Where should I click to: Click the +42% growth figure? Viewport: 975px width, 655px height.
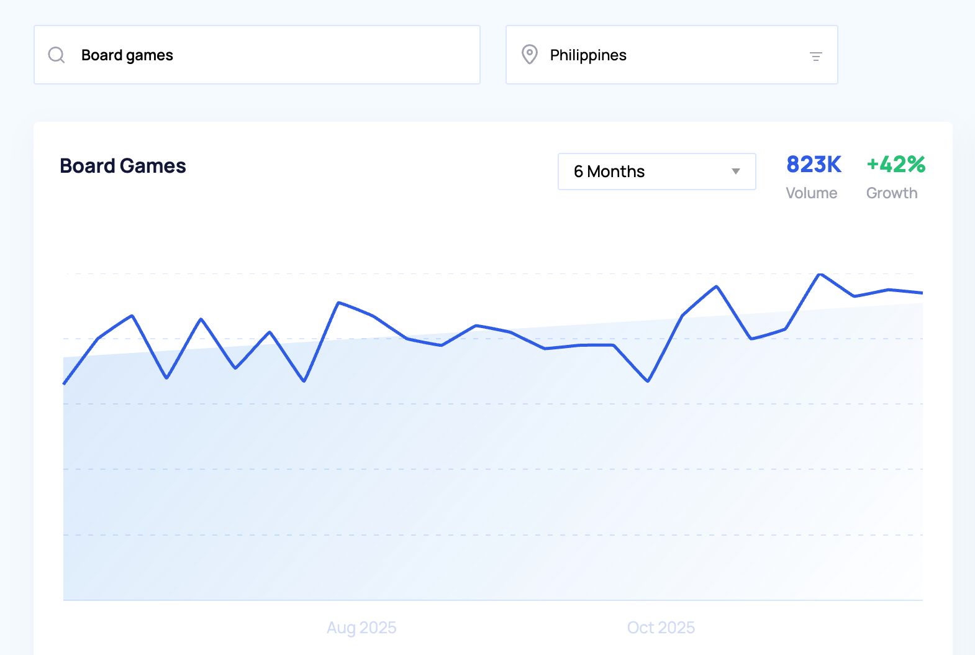pos(896,165)
